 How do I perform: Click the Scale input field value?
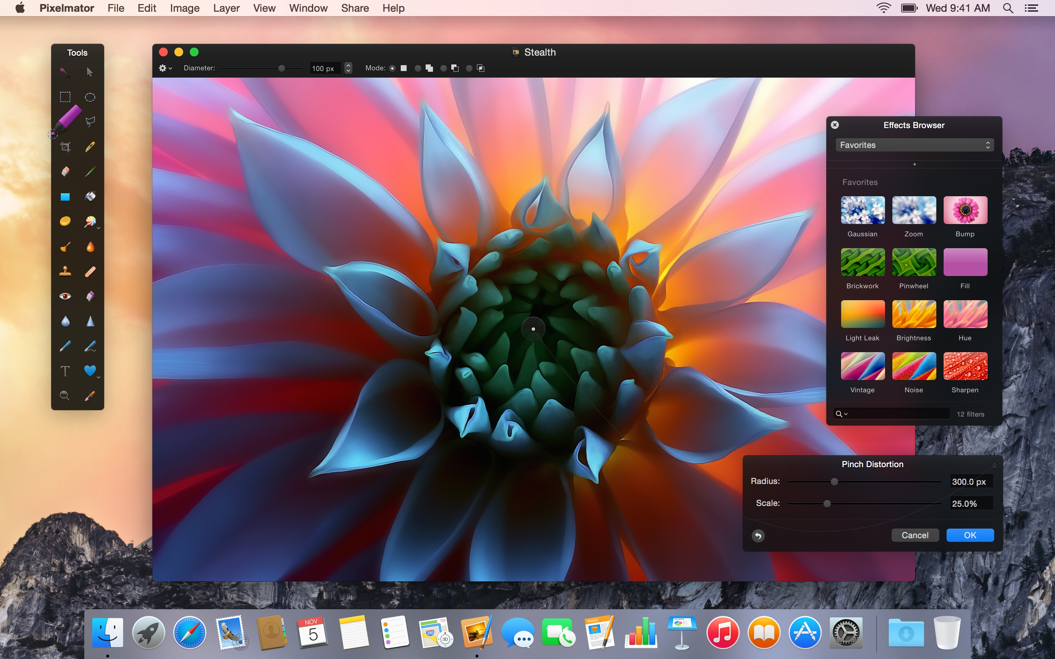964,503
